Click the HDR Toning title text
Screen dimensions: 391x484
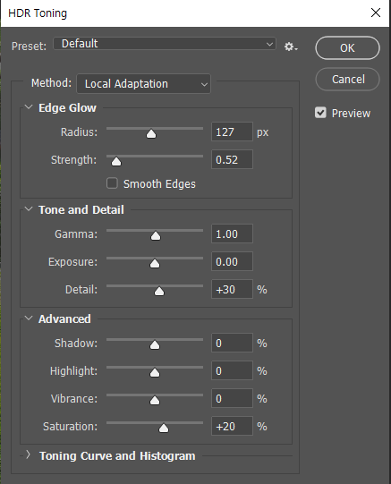(38, 13)
